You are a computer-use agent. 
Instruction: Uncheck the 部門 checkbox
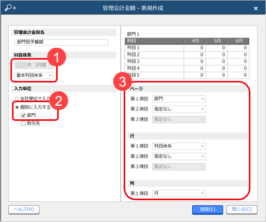[x=23, y=115]
